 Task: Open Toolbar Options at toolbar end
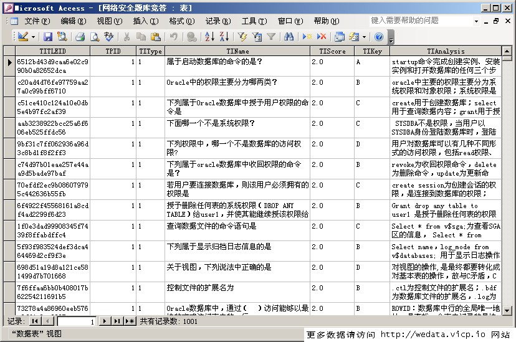[x=391, y=37]
